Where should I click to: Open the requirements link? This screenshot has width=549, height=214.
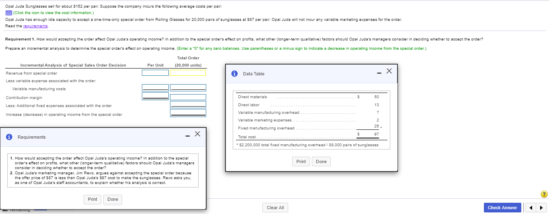coord(36,26)
